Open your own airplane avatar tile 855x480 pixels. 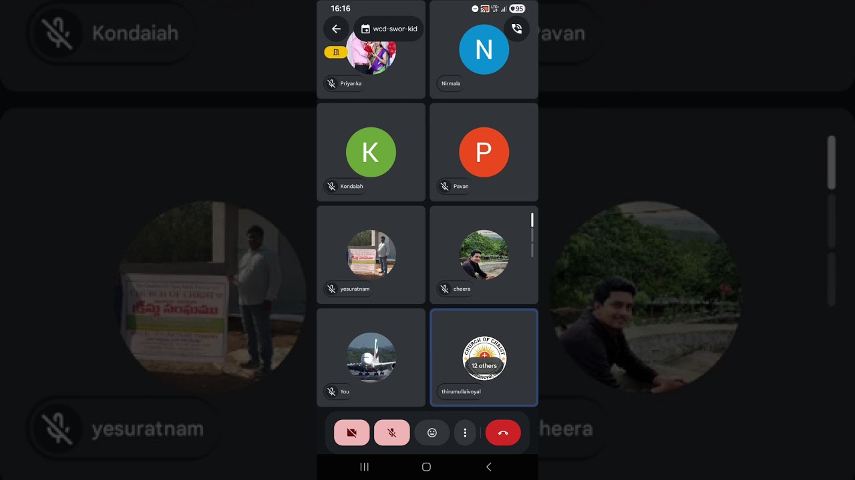371,357
